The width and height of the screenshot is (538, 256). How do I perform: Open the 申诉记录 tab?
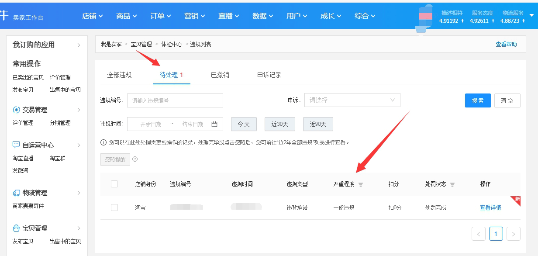coord(269,75)
